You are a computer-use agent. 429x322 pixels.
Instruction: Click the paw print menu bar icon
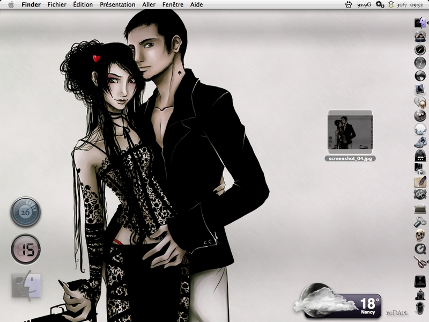coord(349,5)
